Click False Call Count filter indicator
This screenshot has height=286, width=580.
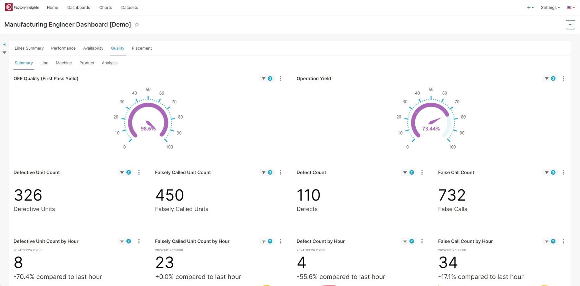click(x=550, y=172)
